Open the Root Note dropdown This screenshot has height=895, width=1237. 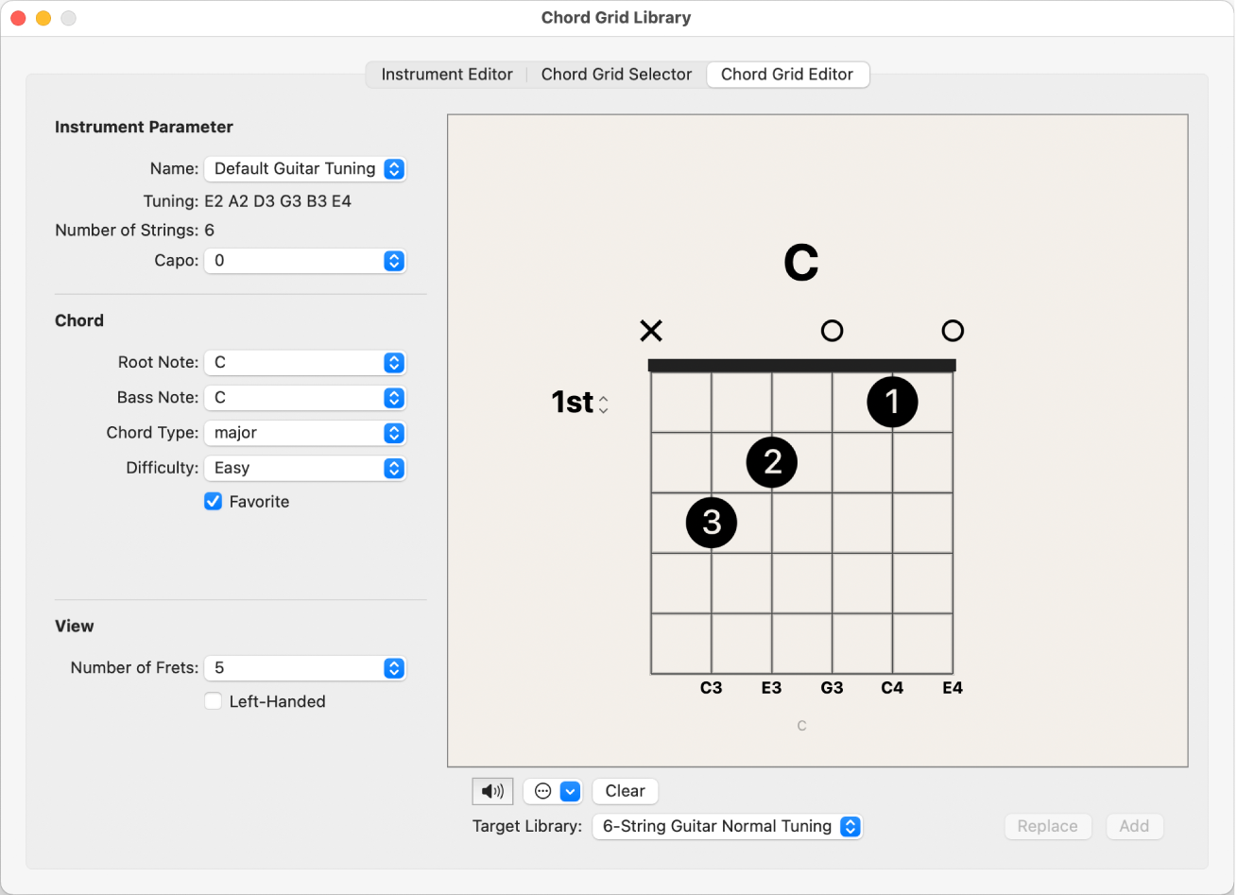(304, 362)
